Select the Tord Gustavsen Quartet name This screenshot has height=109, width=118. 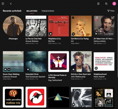[x=35, y=77]
